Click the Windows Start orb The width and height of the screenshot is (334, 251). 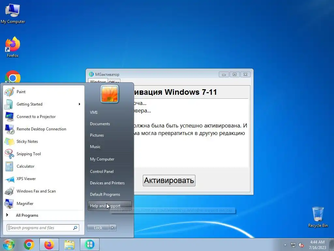(8, 244)
